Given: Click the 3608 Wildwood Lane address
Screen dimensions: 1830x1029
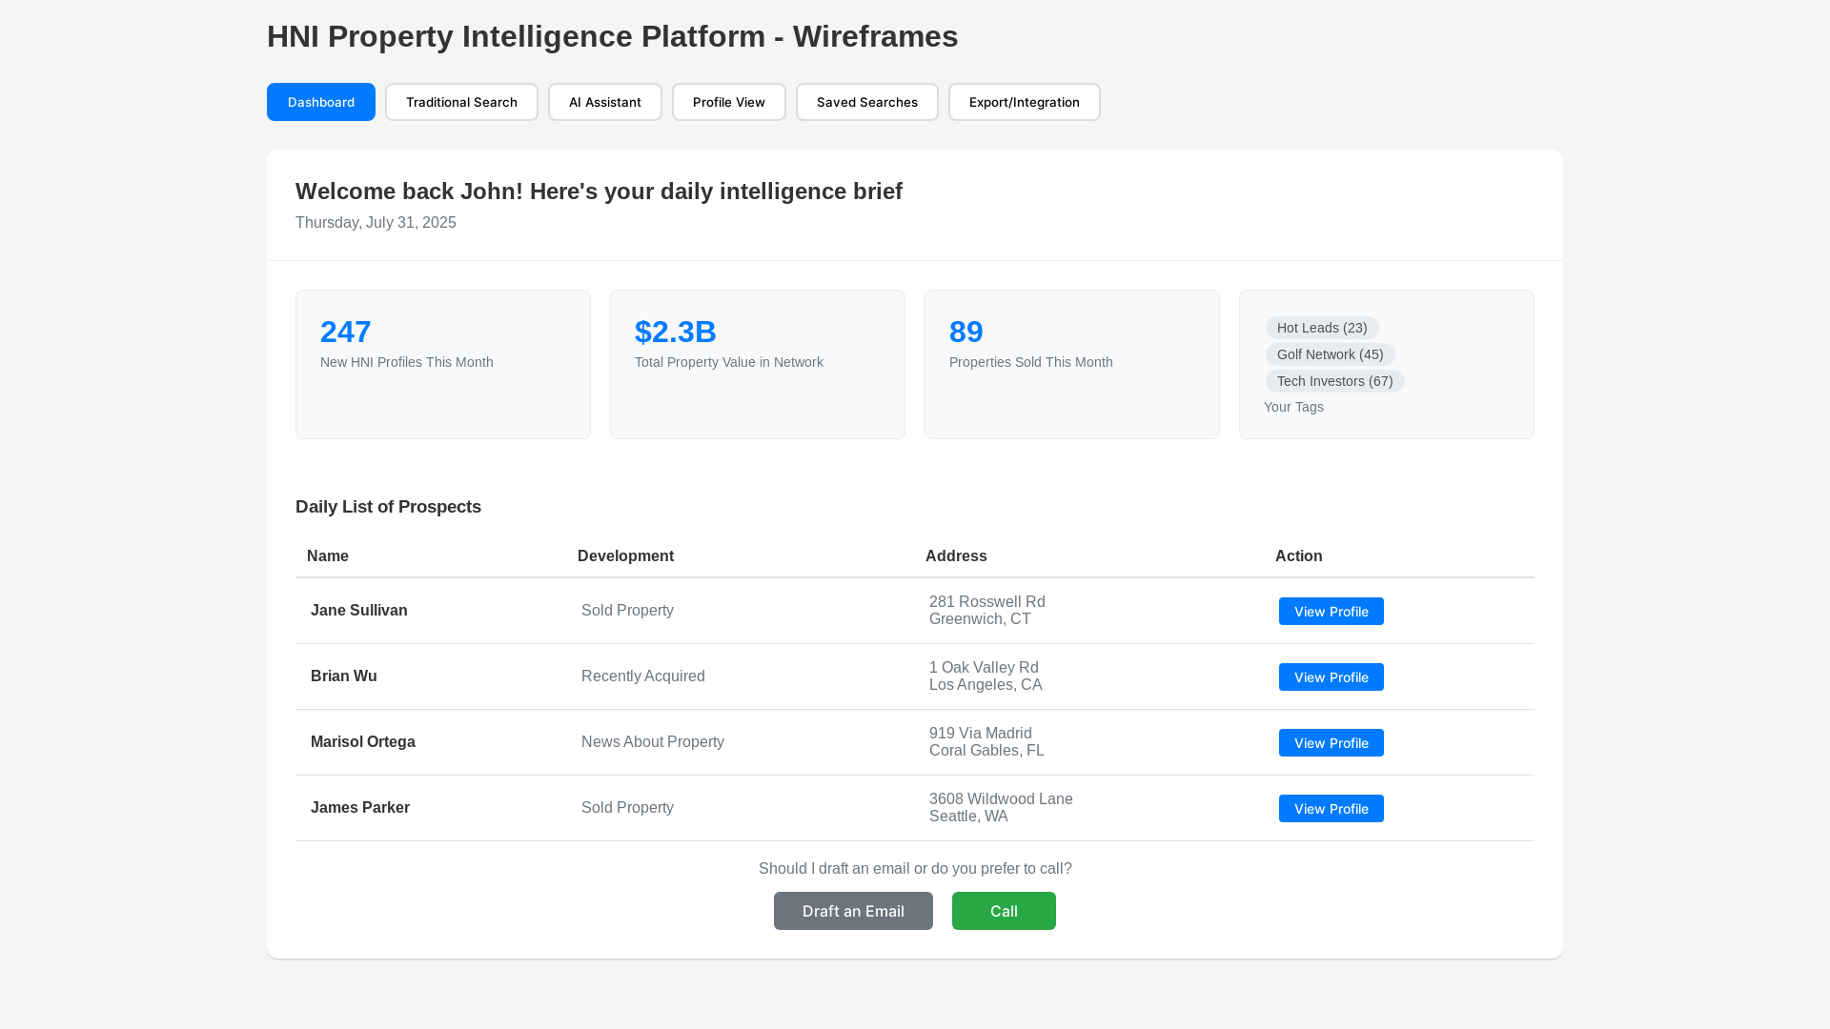Looking at the screenshot, I should click(1001, 808).
